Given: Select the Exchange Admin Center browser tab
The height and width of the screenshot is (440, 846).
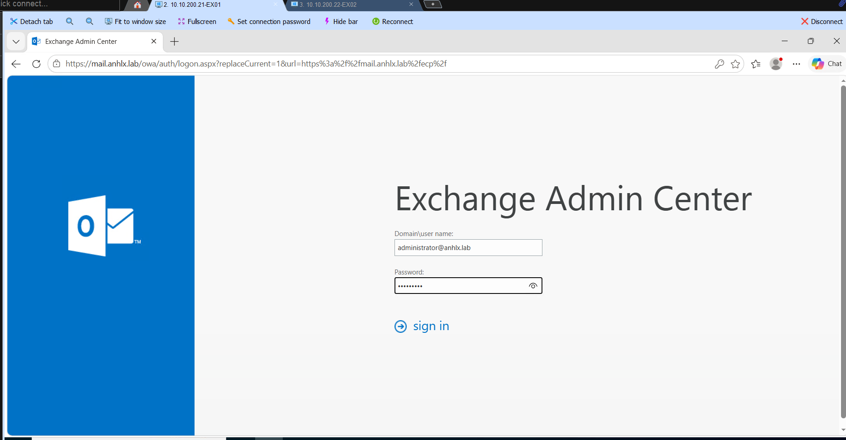Looking at the screenshot, I should pos(94,41).
